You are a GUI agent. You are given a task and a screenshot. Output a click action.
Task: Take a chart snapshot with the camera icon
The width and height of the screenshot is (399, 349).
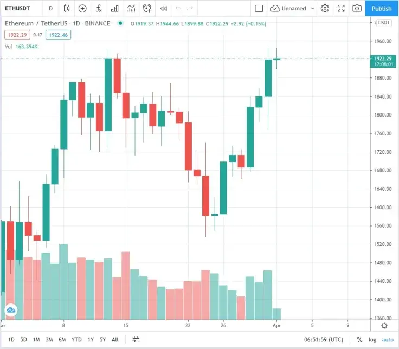[x=357, y=8]
